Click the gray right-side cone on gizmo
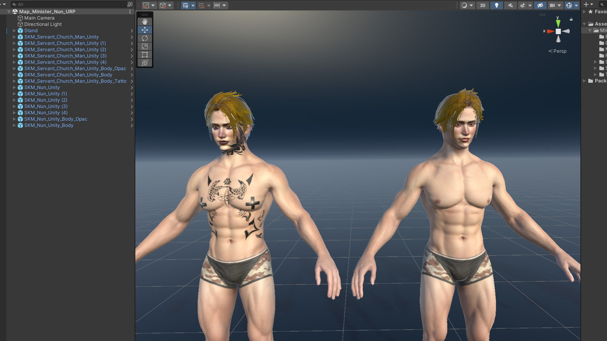The height and width of the screenshot is (341, 607). (566, 31)
